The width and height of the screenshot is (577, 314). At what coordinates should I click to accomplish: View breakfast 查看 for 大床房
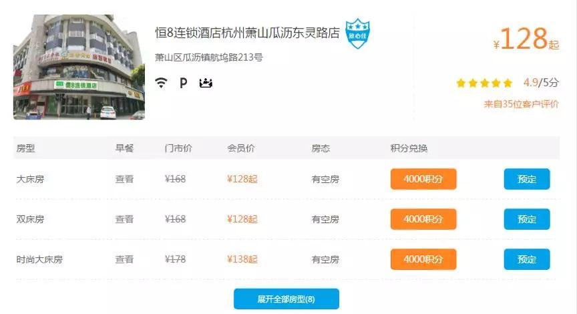click(x=124, y=179)
